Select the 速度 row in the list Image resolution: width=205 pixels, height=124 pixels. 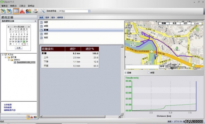click(x=82, y=34)
